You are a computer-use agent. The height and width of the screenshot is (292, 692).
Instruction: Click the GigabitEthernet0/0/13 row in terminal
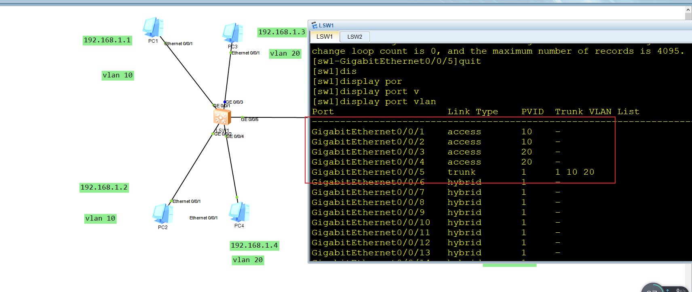437,253
